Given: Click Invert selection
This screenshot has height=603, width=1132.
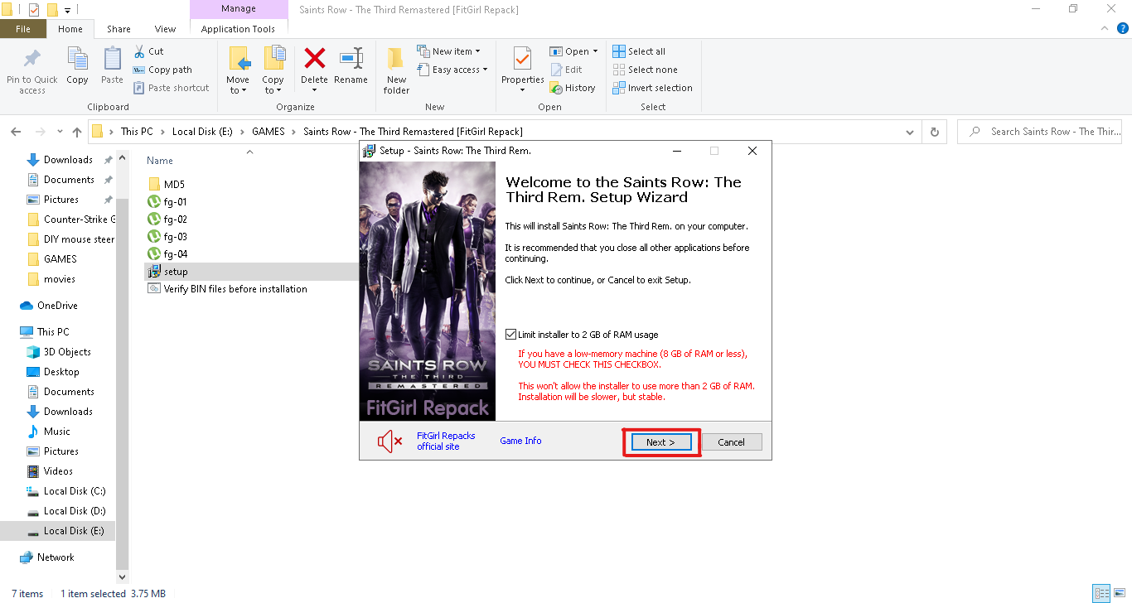Looking at the screenshot, I should click(x=652, y=88).
